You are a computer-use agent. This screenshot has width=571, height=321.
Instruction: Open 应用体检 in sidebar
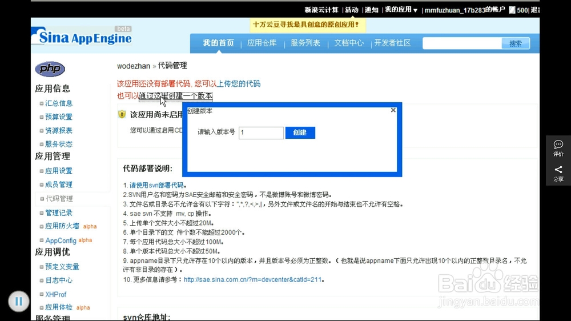coord(59,307)
